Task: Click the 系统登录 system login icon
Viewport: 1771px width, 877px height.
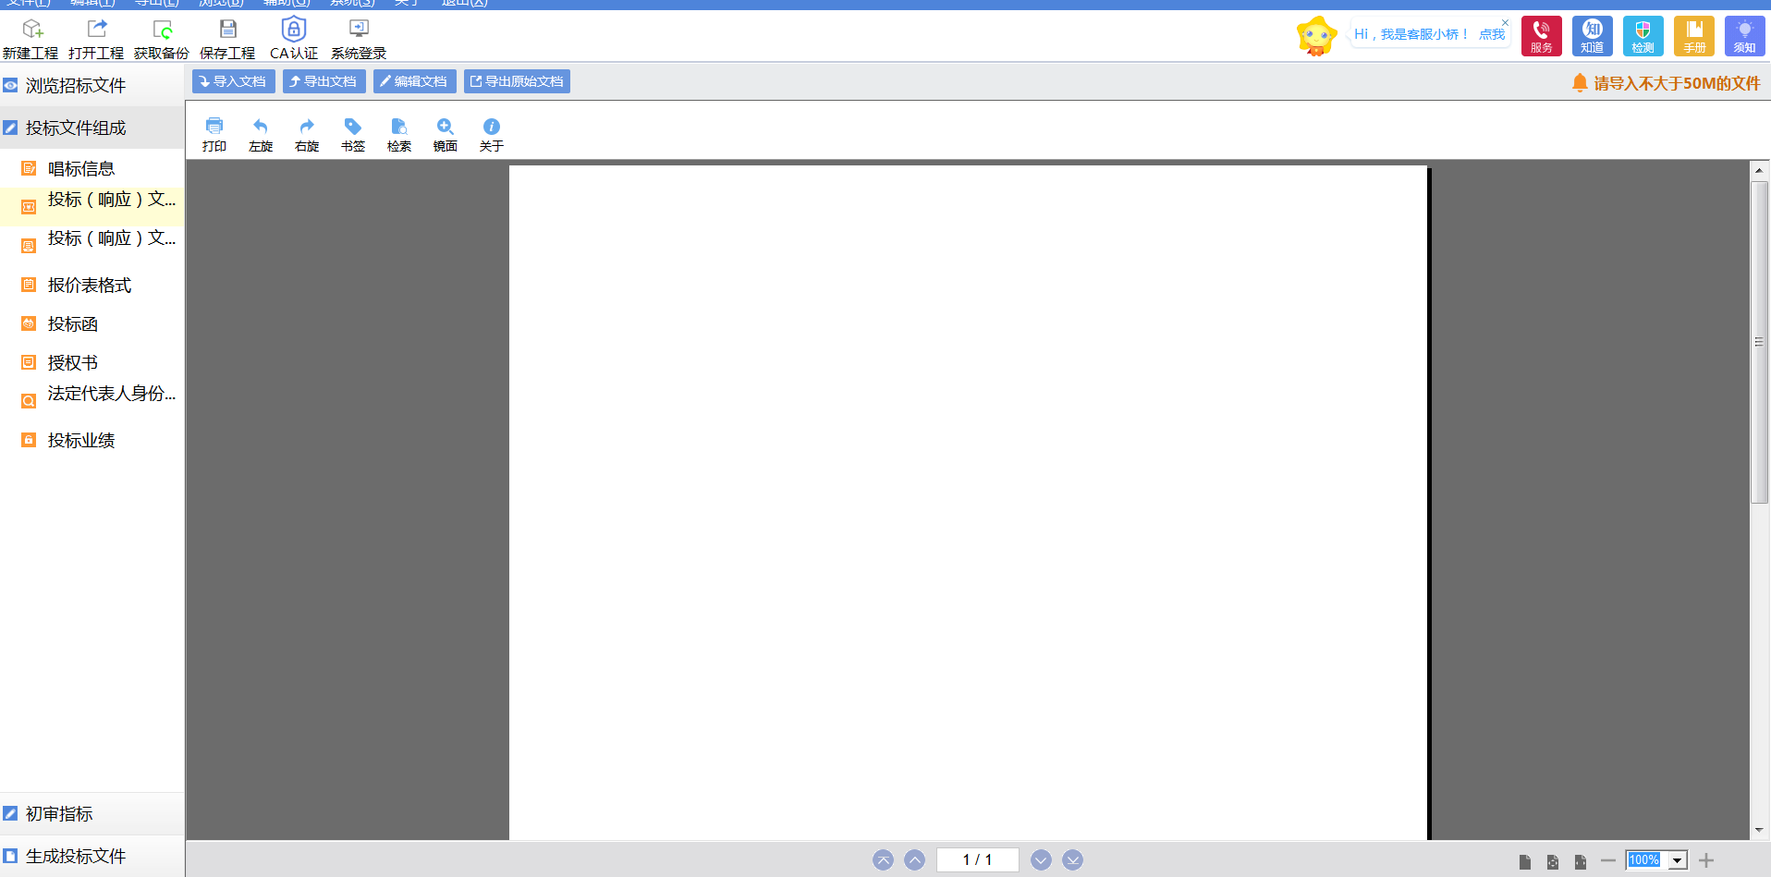Action: click(359, 39)
